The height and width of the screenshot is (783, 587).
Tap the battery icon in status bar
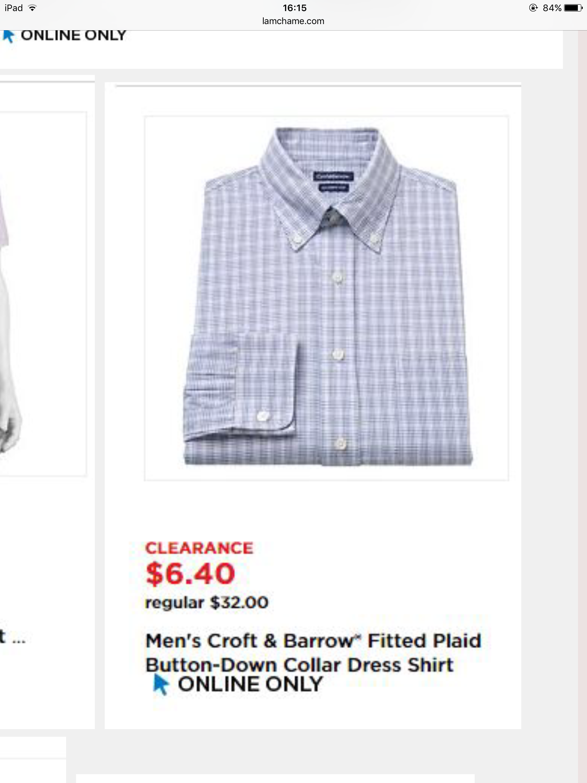pyautogui.click(x=573, y=8)
